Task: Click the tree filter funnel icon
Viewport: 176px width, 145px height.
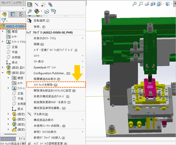Action: tap(4, 21)
